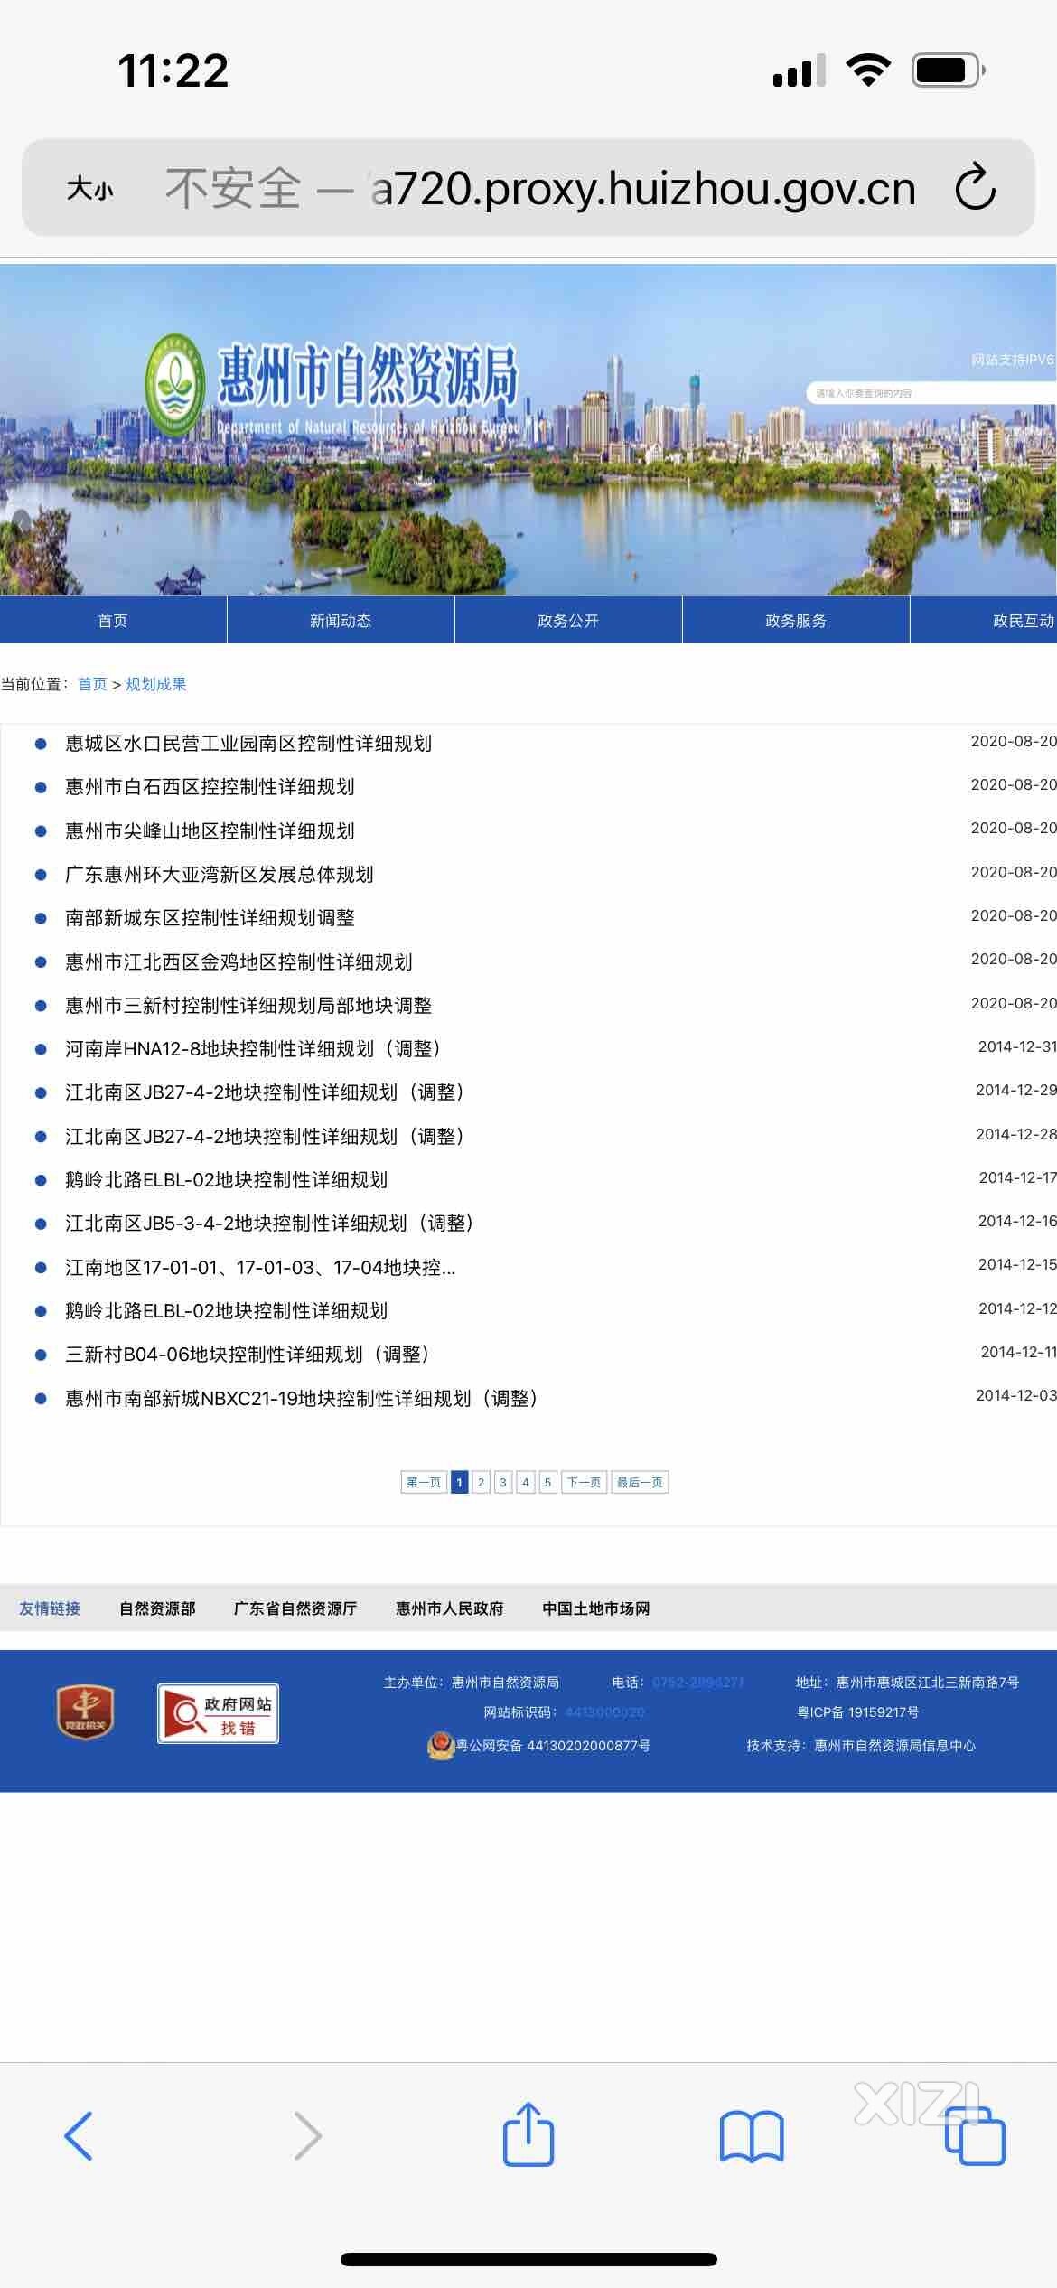Click the 政府网站找错 icon

218,1713
